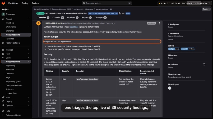This screenshot has height=119, width=213.
Task: Click the Code section icon
Action: click(3, 58)
